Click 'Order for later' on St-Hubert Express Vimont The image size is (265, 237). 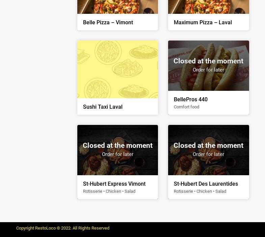[x=117, y=154]
